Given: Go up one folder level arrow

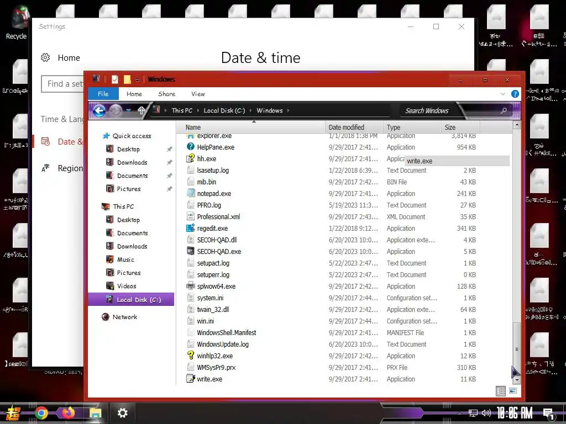Looking at the screenshot, I should [x=141, y=110].
